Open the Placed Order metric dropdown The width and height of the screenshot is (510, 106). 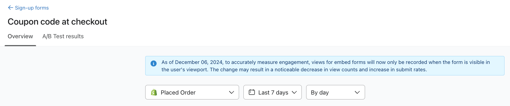point(192,92)
